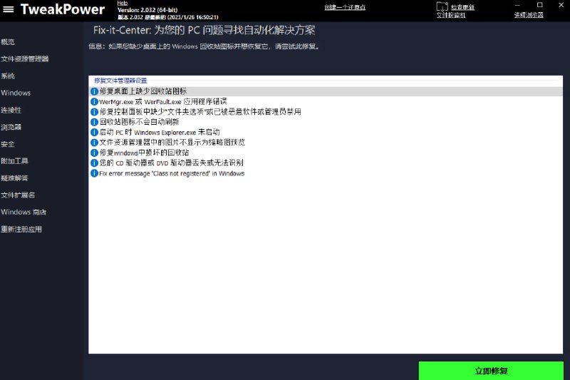Viewport: 570px width, 380px height.
Task: Select 文件资源管理器 in the left sidebar
Action: (25, 59)
